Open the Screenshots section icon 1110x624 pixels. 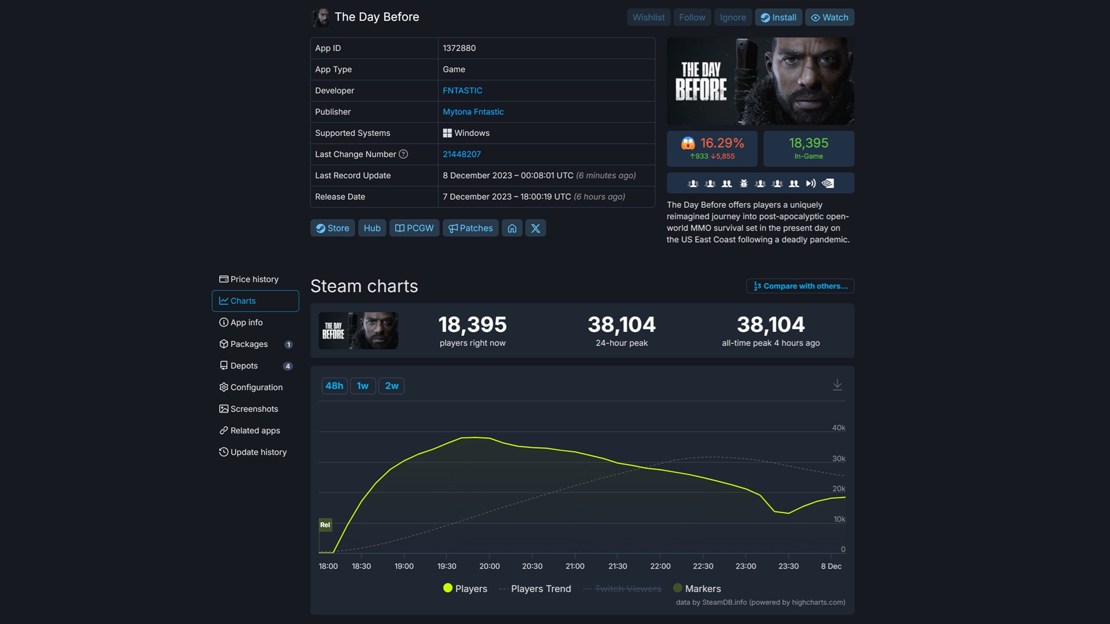coord(224,408)
